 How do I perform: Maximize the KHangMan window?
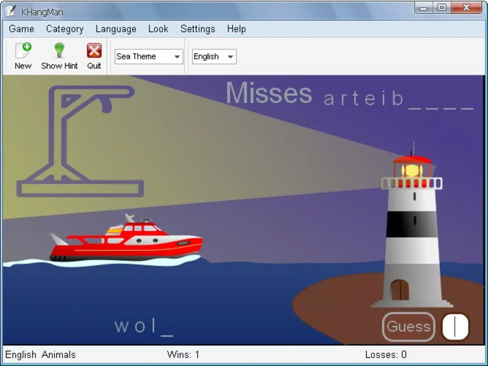pos(442,8)
